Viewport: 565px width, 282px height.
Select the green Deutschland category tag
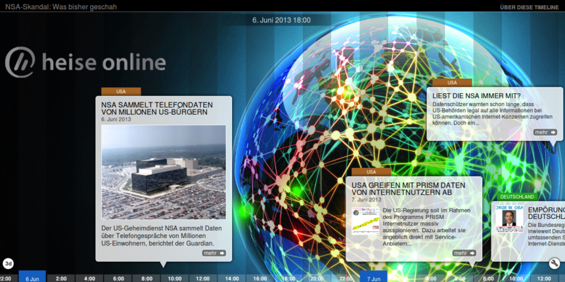point(517,197)
